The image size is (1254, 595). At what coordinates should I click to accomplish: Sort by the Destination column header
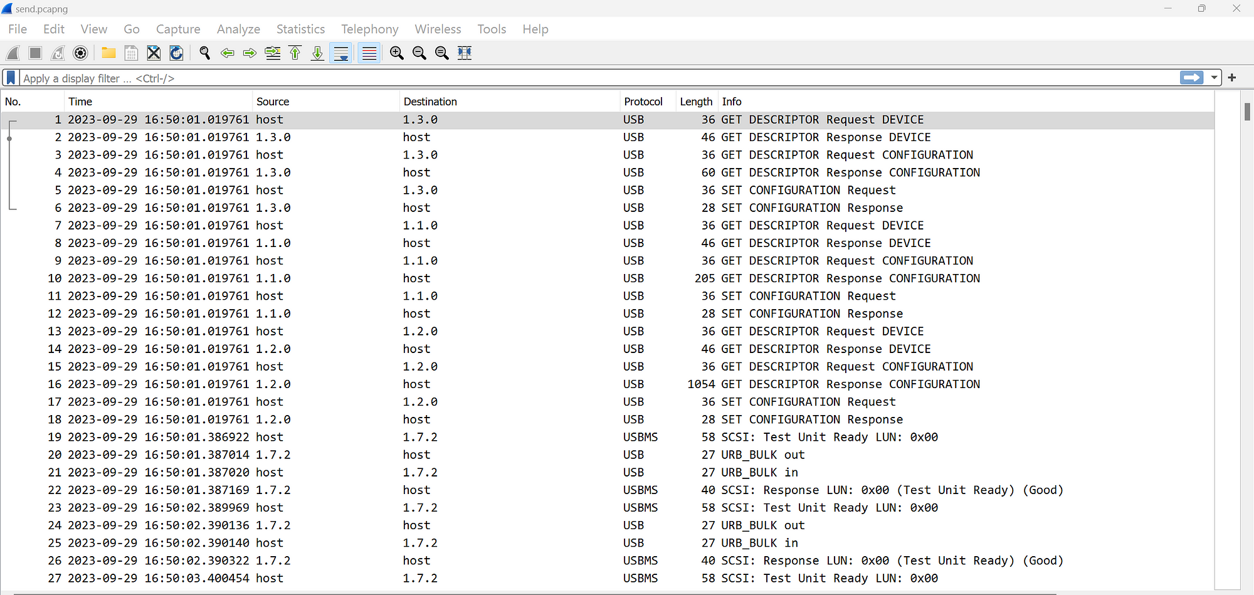point(510,102)
